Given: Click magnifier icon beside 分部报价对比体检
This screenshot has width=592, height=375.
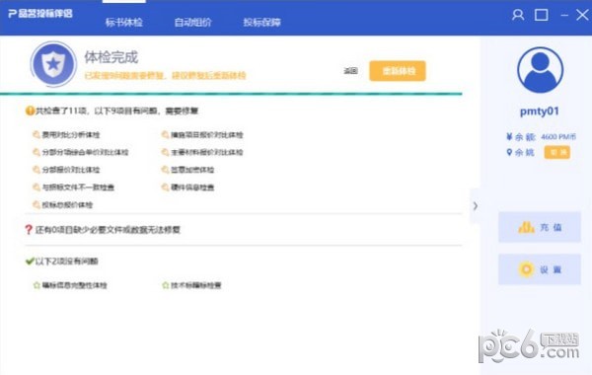Looking at the screenshot, I should 37,170.
